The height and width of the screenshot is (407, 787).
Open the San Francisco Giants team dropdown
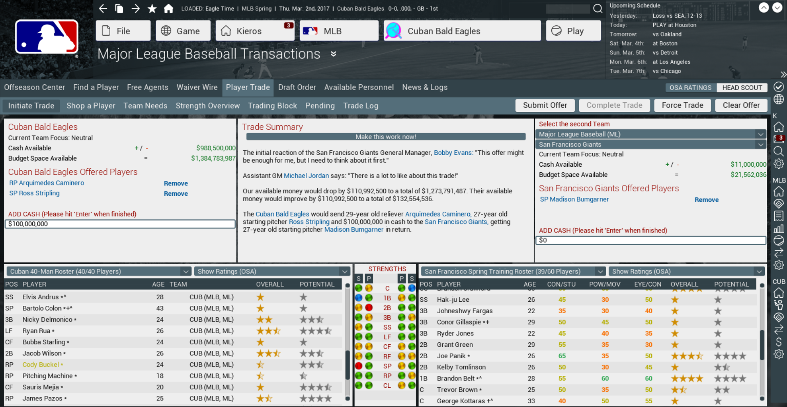click(x=651, y=145)
